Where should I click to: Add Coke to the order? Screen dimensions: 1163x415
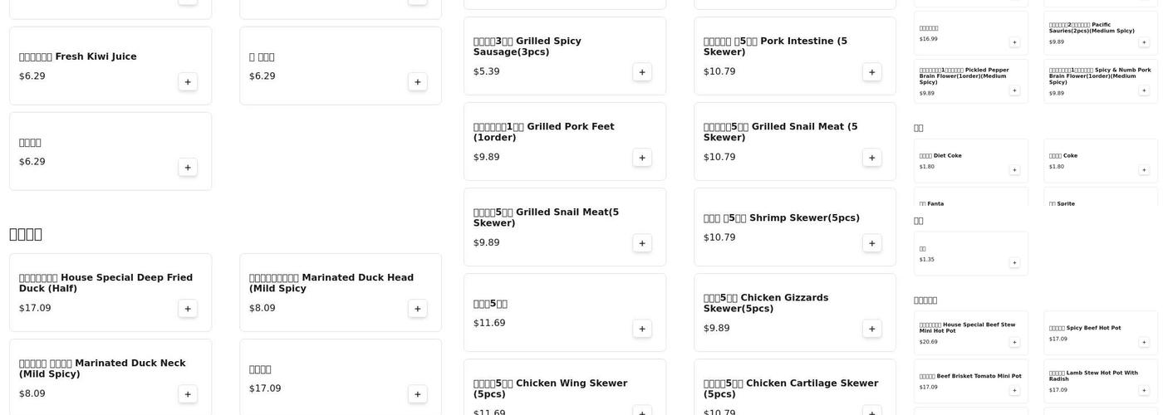(1144, 170)
